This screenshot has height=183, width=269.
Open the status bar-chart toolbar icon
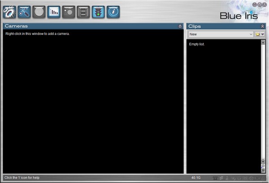coord(54,12)
